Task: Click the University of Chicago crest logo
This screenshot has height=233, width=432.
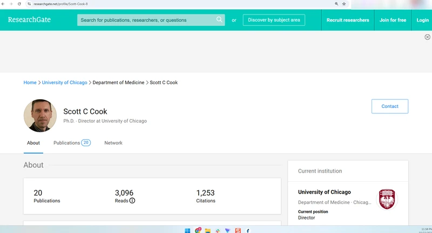Action: pyautogui.click(x=387, y=199)
